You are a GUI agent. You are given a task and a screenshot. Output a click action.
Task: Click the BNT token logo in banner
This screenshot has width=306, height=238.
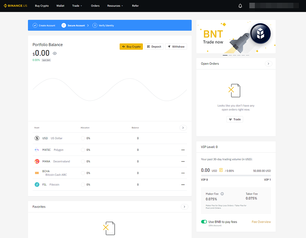260,34
